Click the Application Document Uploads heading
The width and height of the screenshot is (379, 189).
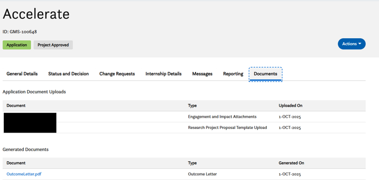coord(34,92)
